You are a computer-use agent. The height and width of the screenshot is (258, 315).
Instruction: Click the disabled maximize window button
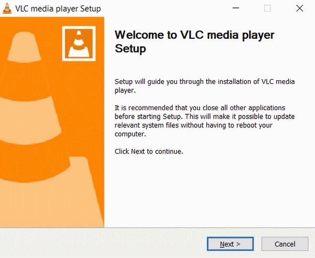[267, 8]
